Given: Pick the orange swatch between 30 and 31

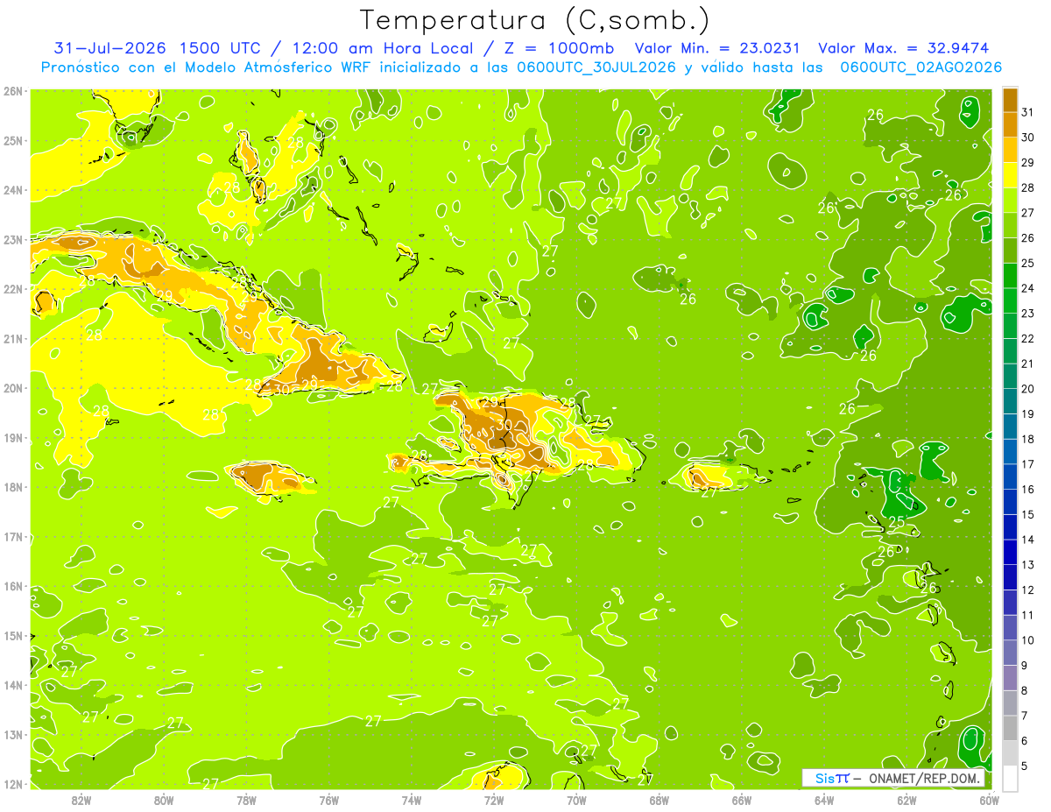Looking at the screenshot, I should point(1010,124).
